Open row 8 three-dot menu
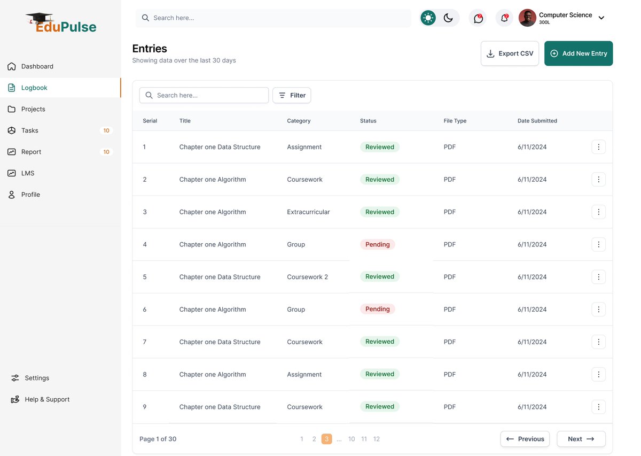641x456 pixels. [x=598, y=375]
